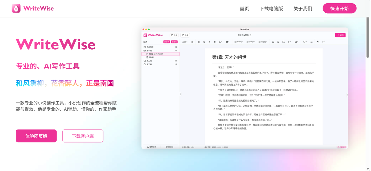The height and width of the screenshot is (171, 371).
Task: Toggle bold formatting in the editor toolbar
Action: (x=199, y=42)
